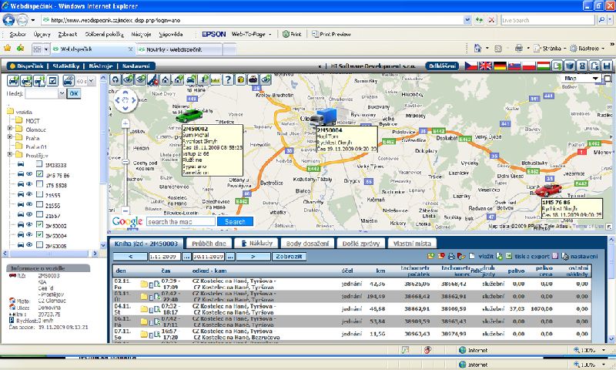
Task: Uncheck vehicle 2M50004 checkbox
Action: (39, 235)
